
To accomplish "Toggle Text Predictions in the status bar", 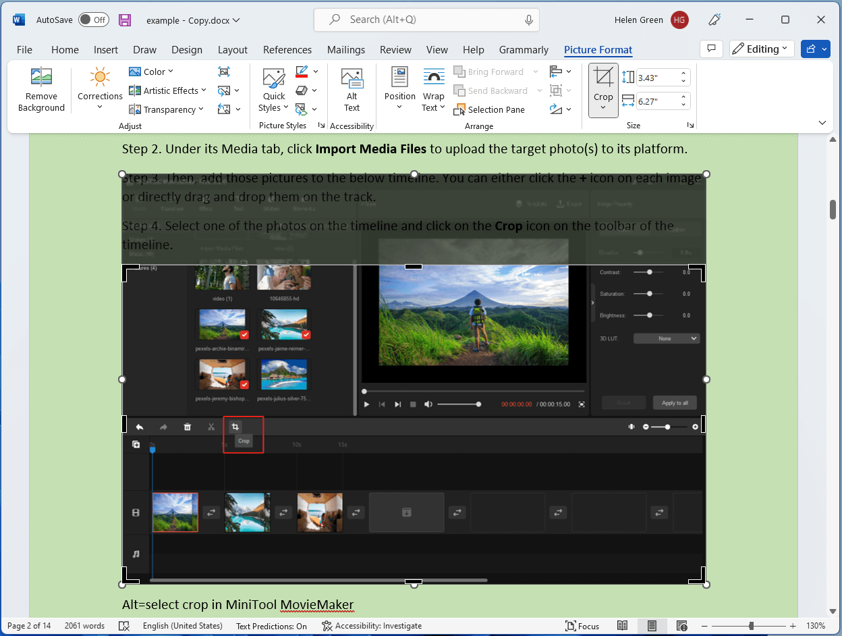I will pyautogui.click(x=271, y=626).
